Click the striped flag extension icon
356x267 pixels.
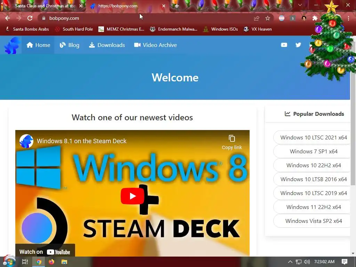coord(282,18)
